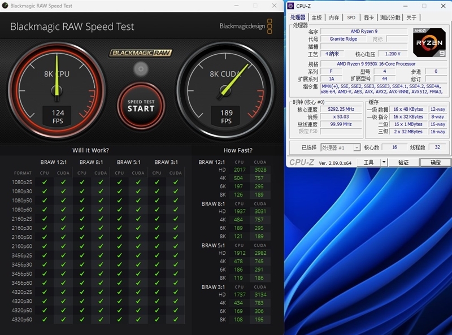Screen dimensions: 452x335
Task: Click the 2160p25 format row label
Action: [22, 219]
